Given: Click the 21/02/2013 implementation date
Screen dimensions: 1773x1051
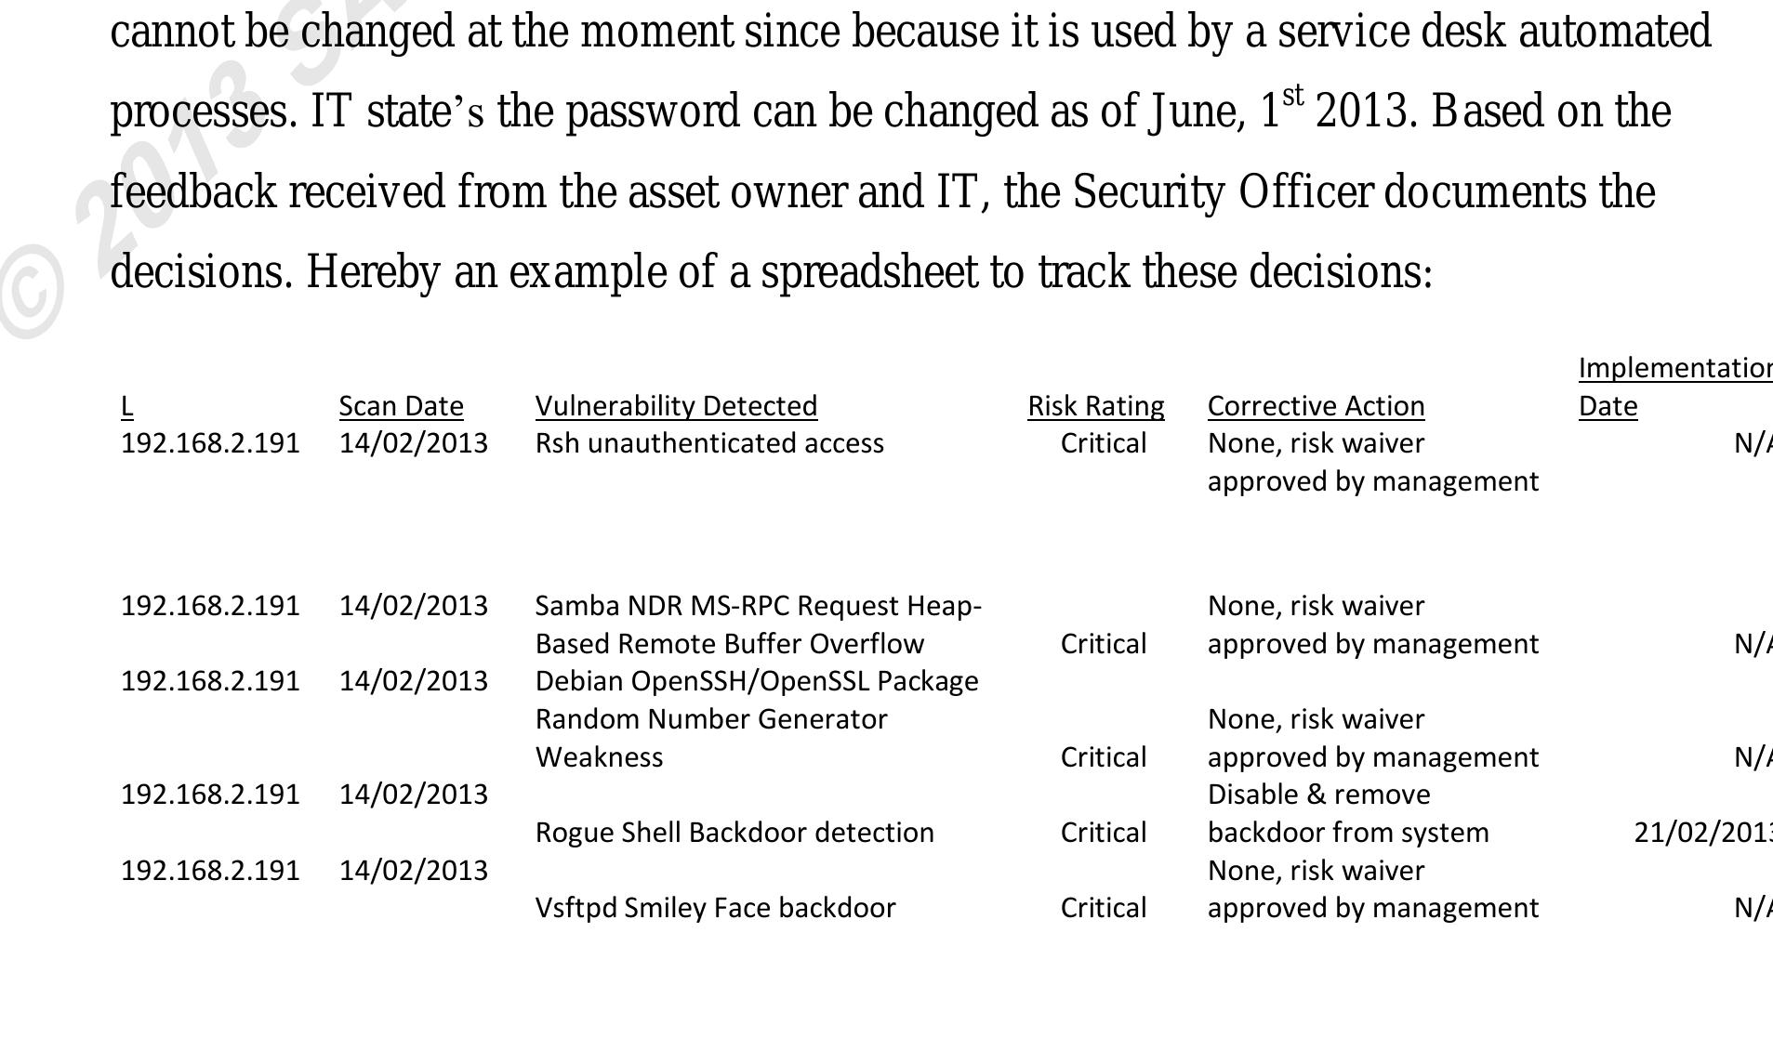Looking at the screenshot, I should (1703, 833).
